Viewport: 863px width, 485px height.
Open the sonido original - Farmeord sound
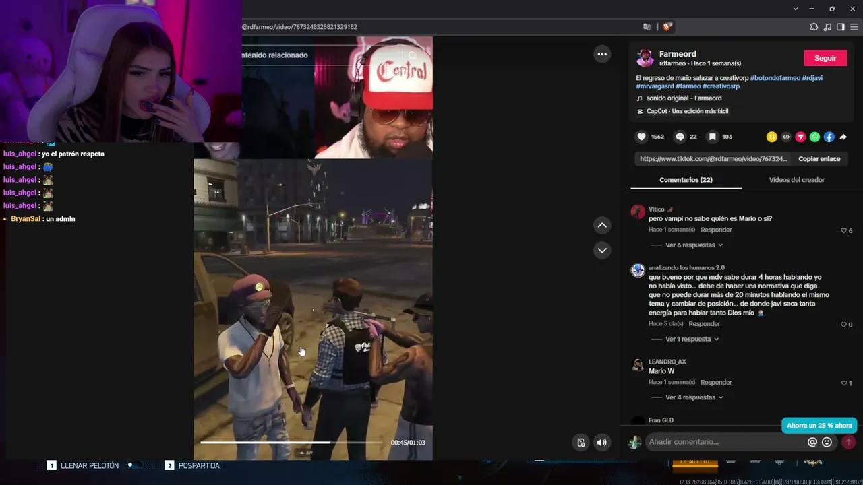[x=684, y=98]
